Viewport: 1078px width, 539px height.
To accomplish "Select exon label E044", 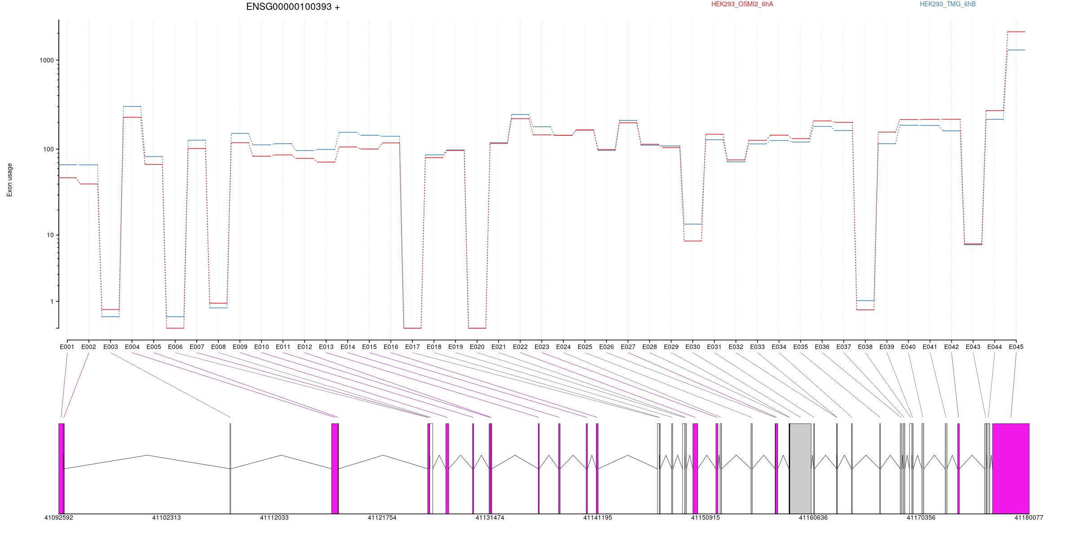I will [994, 347].
